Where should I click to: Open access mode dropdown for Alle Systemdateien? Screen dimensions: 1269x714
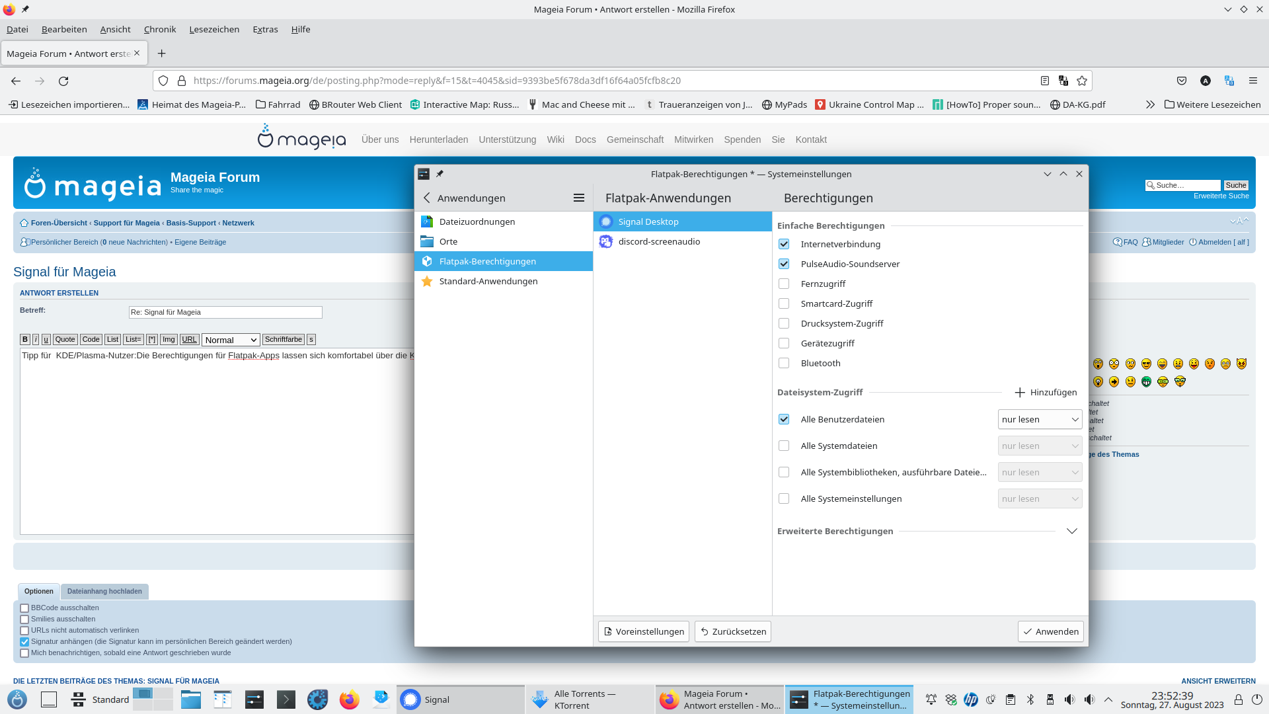coord(1040,446)
